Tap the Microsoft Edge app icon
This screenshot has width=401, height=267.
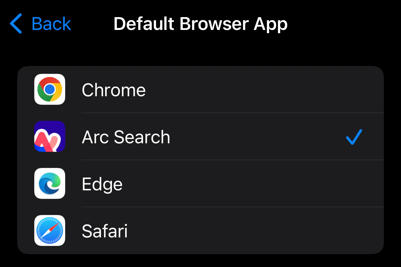[50, 183]
